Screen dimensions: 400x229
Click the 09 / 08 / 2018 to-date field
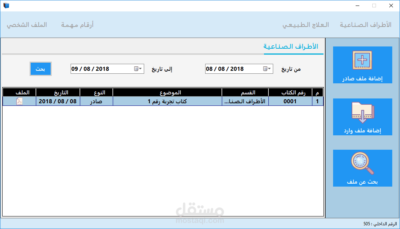(x=108, y=69)
